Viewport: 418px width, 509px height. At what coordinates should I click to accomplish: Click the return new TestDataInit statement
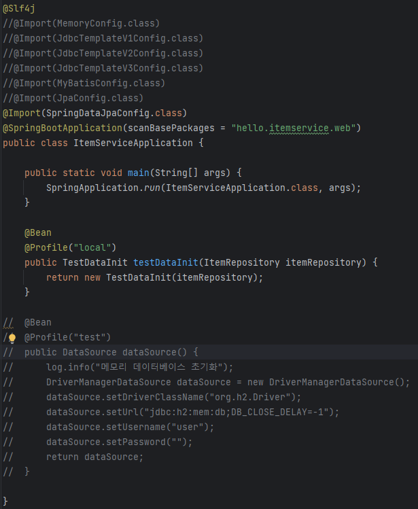click(x=154, y=277)
